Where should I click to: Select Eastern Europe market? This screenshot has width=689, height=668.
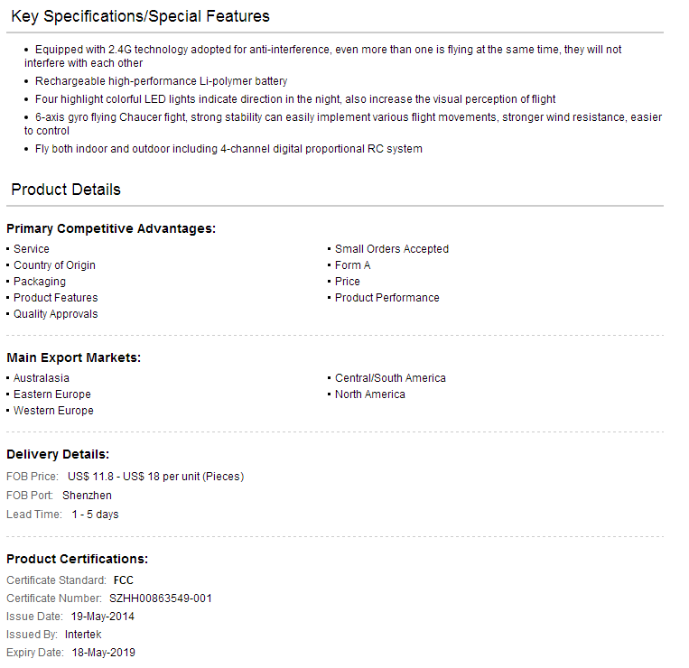coord(52,394)
